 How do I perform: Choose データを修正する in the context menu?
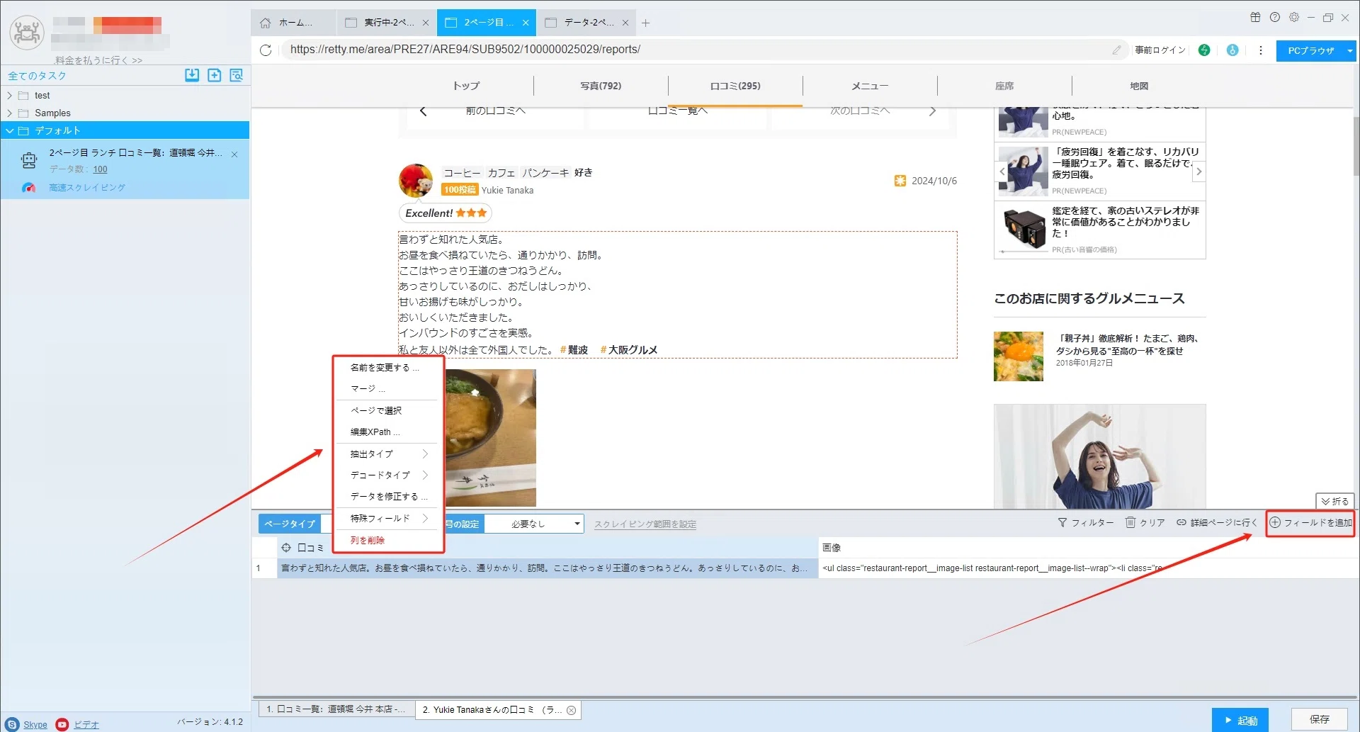pyautogui.click(x=388, y=496)
